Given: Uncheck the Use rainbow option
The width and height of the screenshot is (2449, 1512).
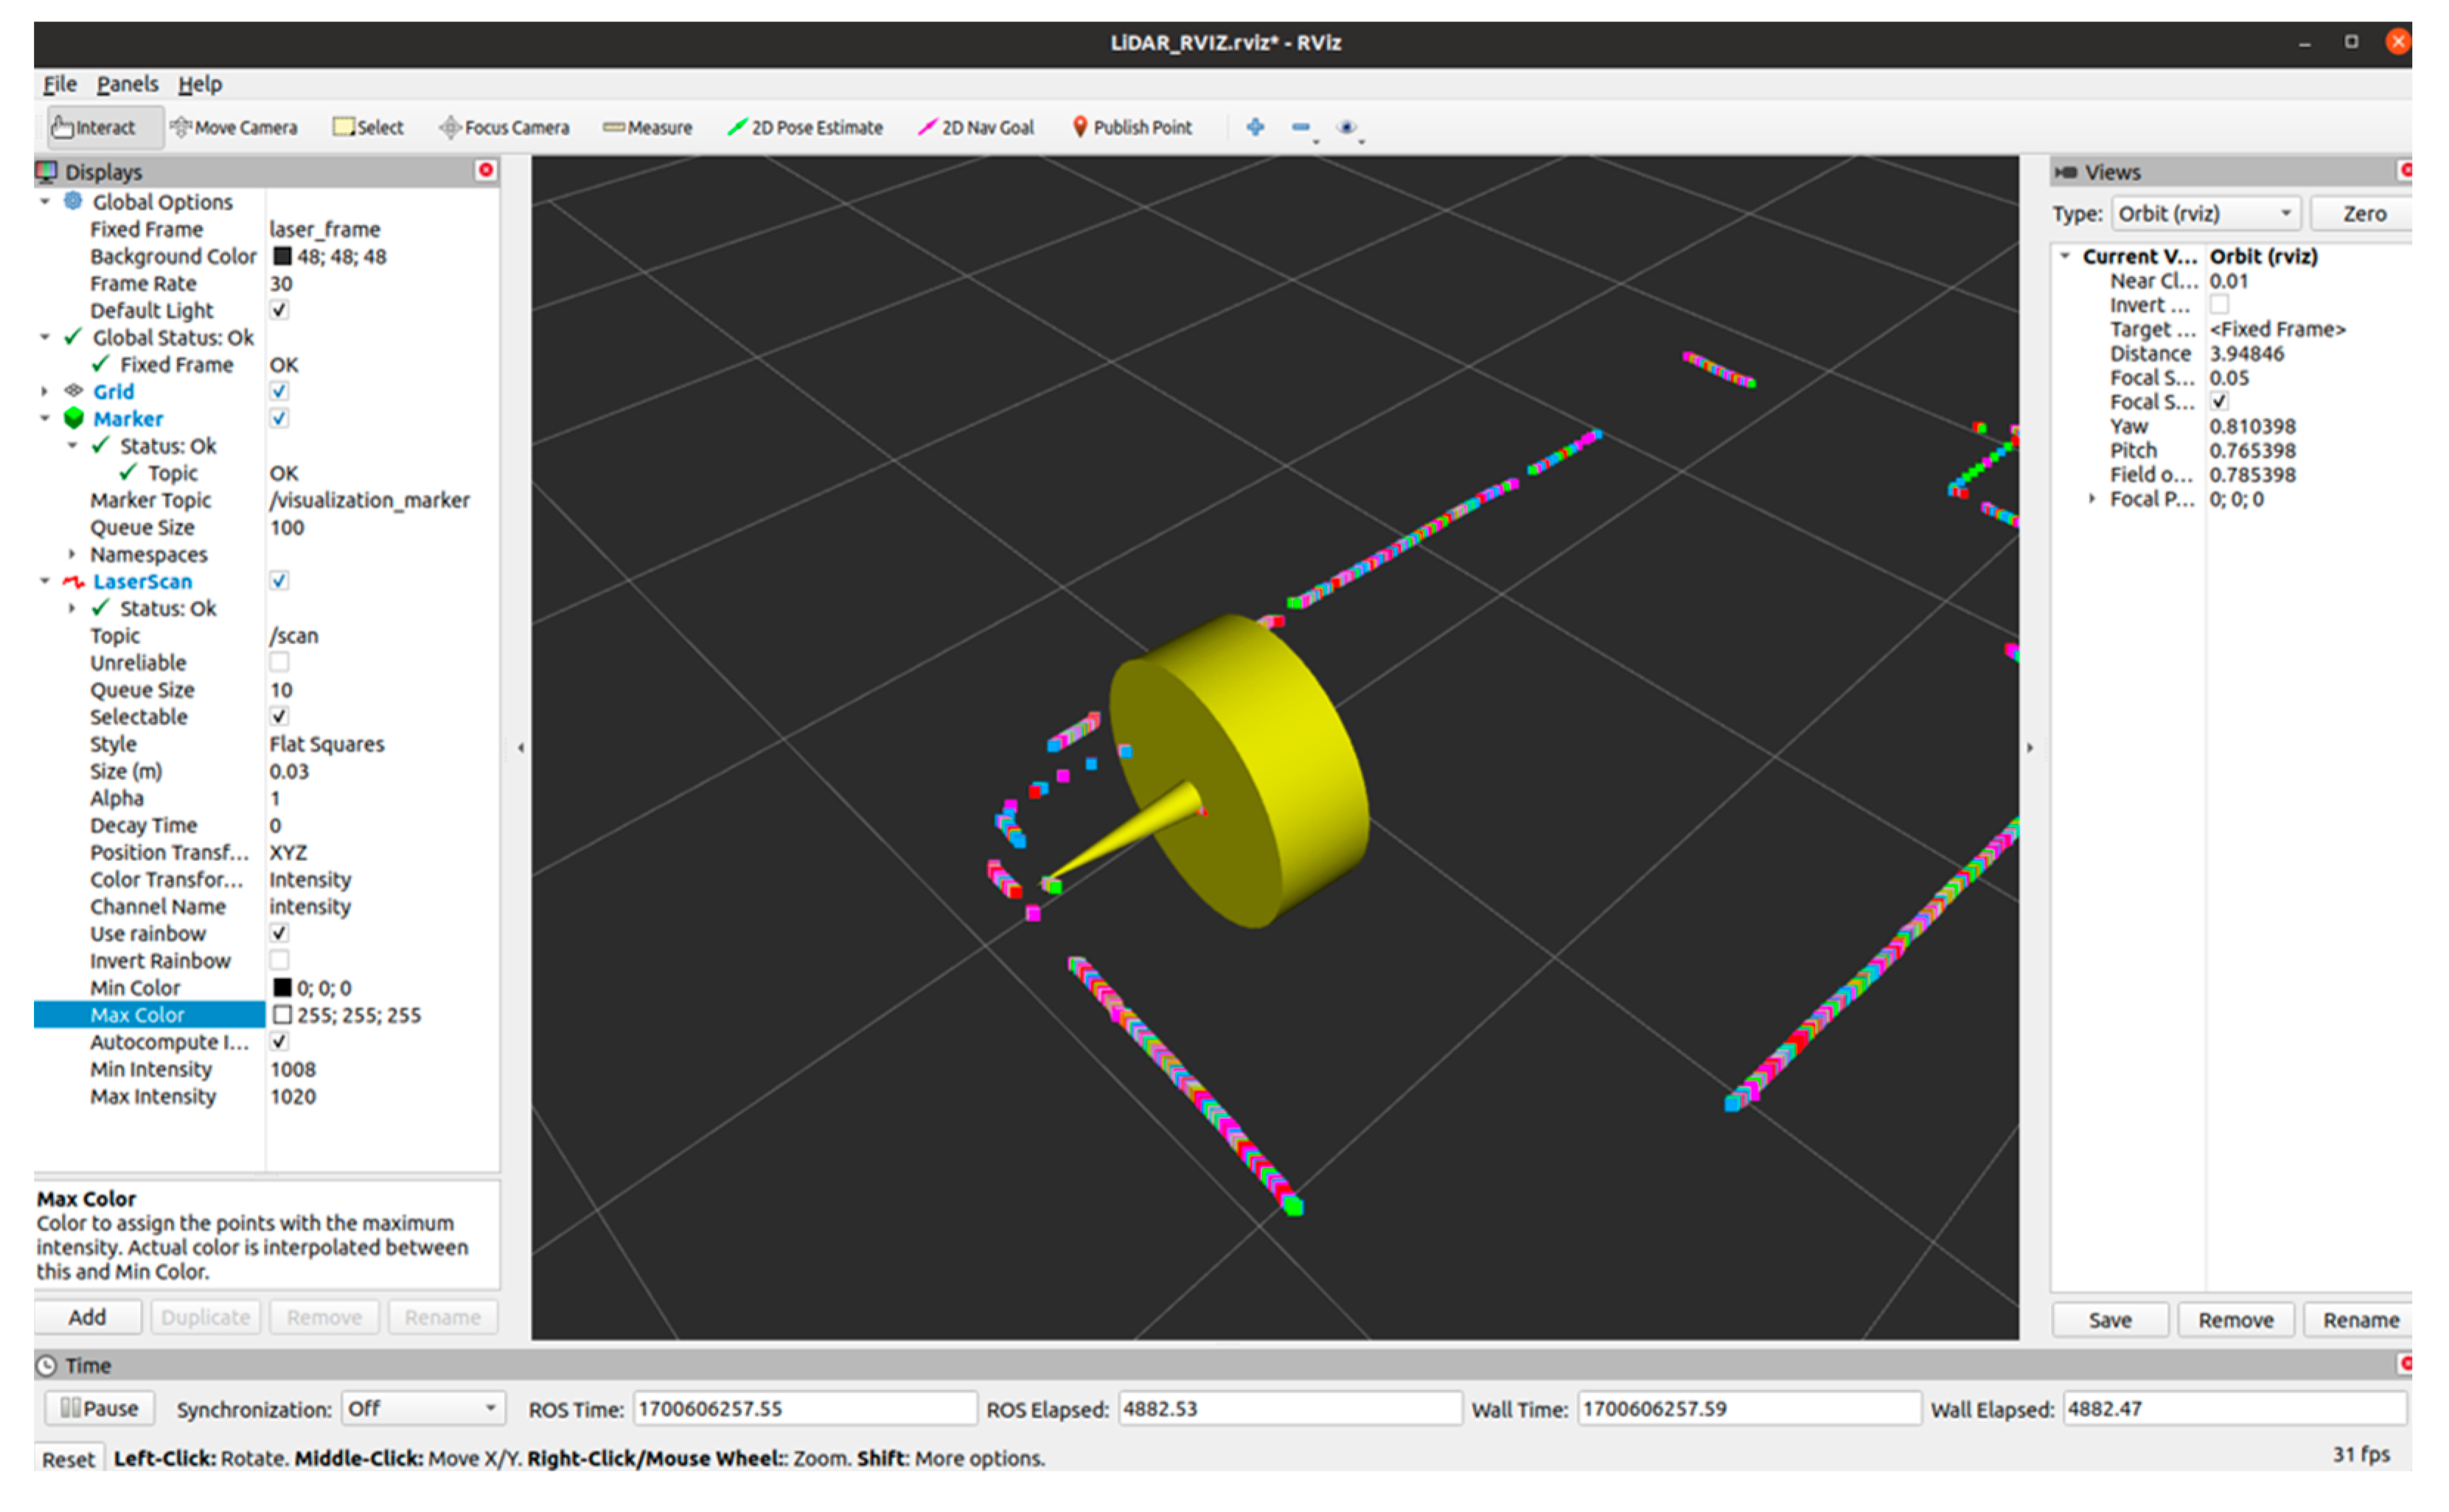Looking at the screenshot, I should (x=279, y=933).
